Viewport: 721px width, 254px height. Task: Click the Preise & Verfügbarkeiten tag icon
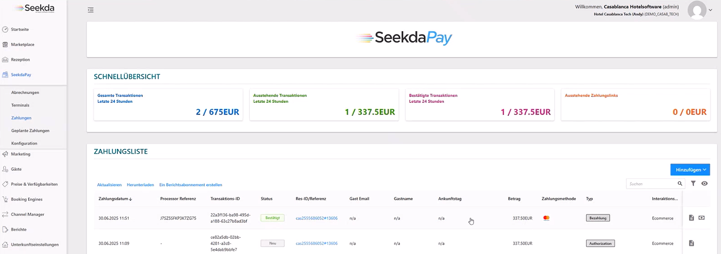(x=5, y=184)
